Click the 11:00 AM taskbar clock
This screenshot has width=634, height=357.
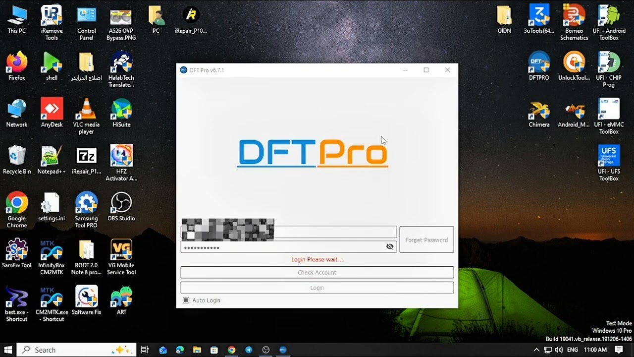tap(595, 350)
